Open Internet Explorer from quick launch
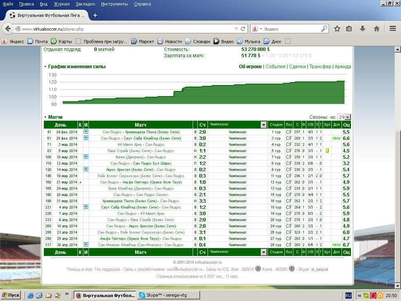This screenshot has width=401, height=301. click(31, 296)
